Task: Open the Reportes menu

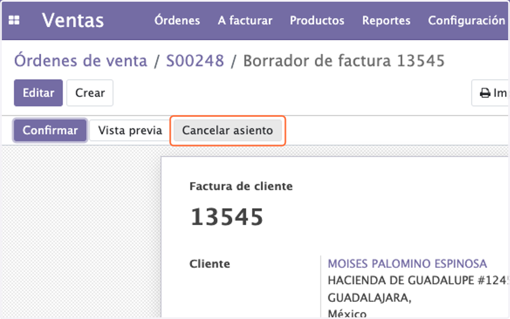Action: click(x=386, y=20)
